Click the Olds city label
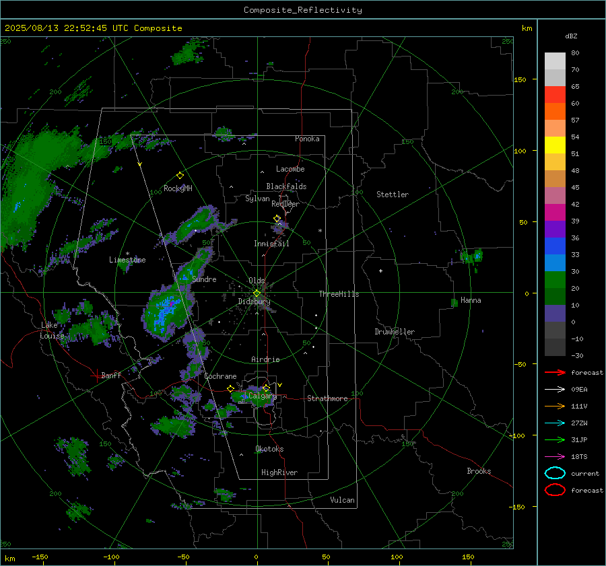 (x=257, y=281)
